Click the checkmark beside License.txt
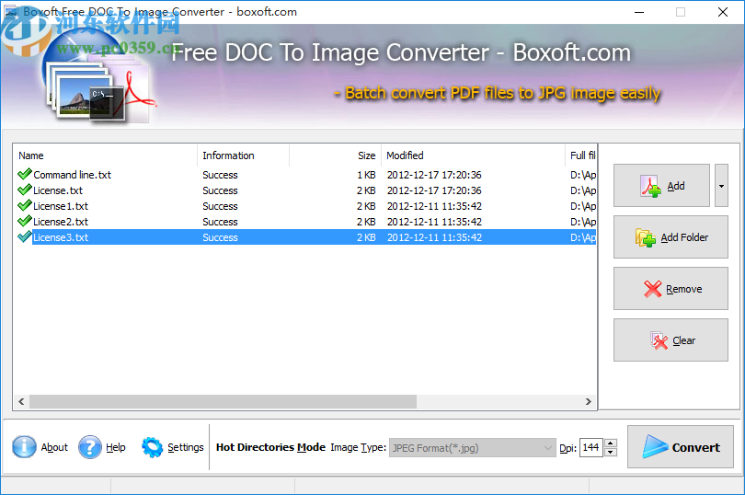745x495 pixels. point(25,190)
